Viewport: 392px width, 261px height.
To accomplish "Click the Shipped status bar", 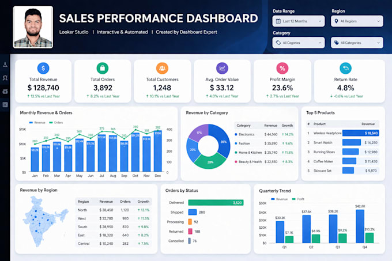I will [x=193, y=212].
